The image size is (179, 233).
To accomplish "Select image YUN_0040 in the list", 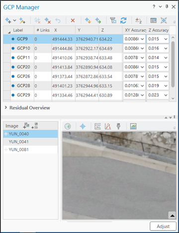I will [x=30, y=134].
